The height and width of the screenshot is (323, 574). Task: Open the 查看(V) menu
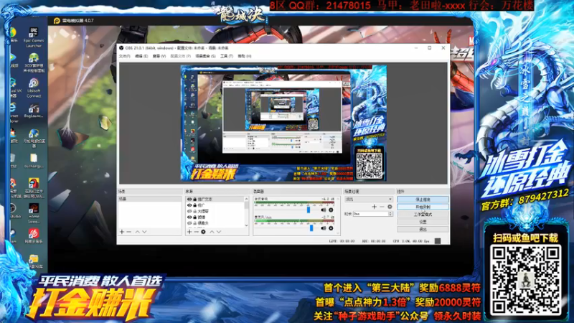coord(159,56)
